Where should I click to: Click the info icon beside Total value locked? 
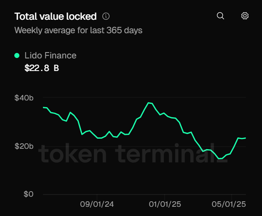[x=106, y=16]
